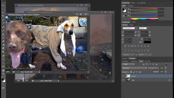
Task: Toggle lock image pixels brush icon
Action: click(x=134, y=72)
